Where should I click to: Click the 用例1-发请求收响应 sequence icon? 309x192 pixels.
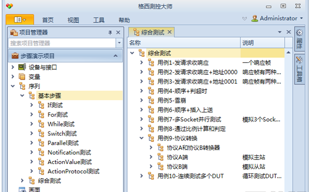pyautogui.click(x=151, y=62)
